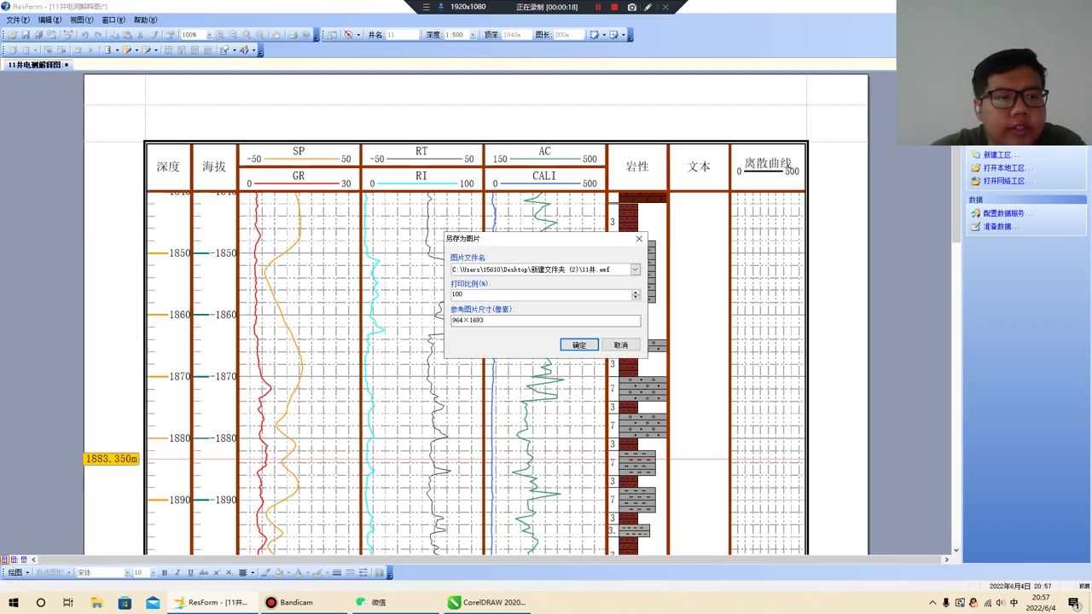Open the 文件 menu
The width and height of the screenshot is (1092, 614).
18,20
